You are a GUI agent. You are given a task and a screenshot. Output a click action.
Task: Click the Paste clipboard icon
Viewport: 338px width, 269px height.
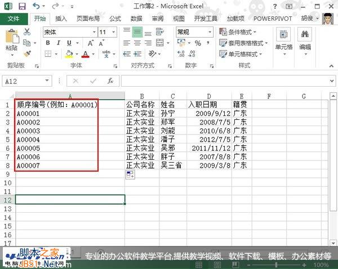coord(11,38)
